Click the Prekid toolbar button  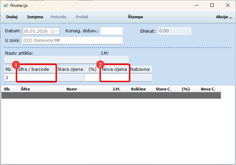[82, 17]
